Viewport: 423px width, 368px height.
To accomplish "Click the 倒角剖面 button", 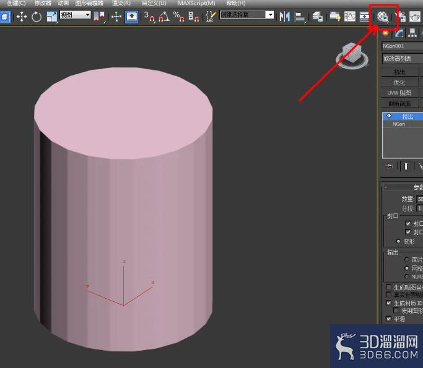I will tap(399, 103).
